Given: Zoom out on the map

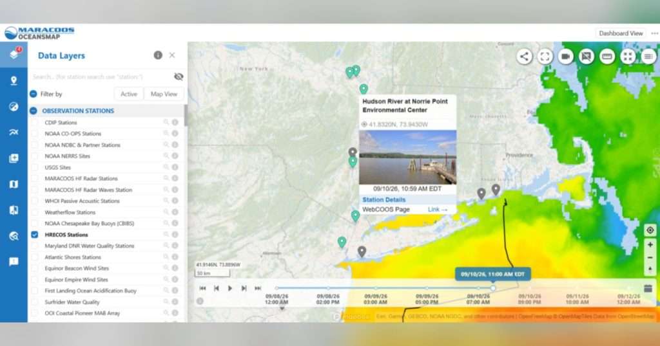Looking at the screenshot, I should coord(650,257).
